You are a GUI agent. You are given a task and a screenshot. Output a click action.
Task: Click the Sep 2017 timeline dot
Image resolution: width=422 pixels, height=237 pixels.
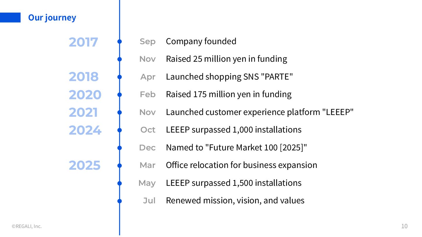120,42
